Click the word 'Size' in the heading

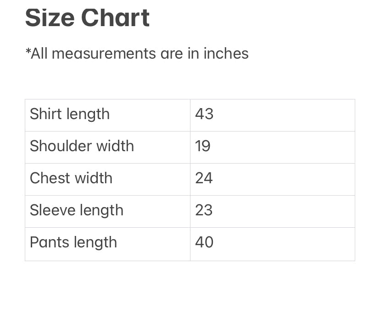pos(49,18)
